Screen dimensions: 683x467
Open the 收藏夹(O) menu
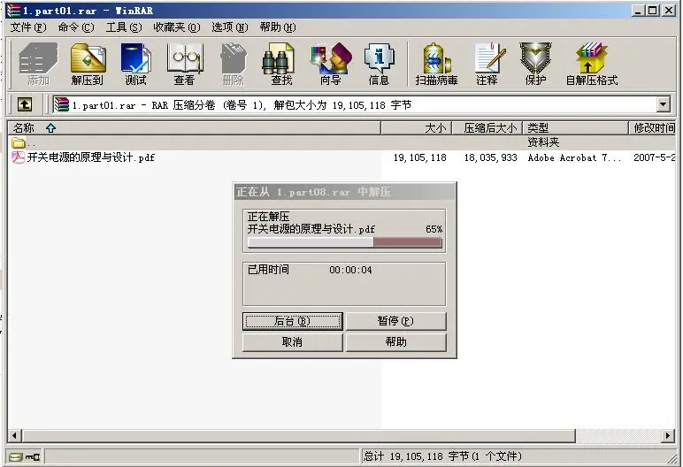176,27
